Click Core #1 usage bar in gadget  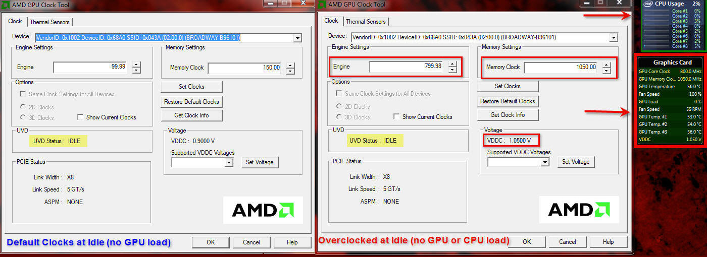click(655, 11)
